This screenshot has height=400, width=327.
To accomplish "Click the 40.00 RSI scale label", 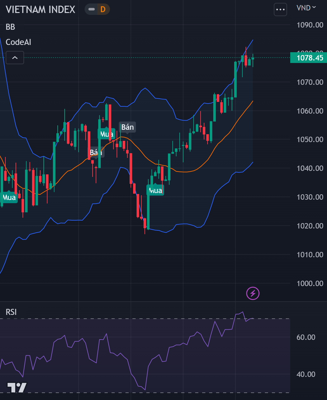I will 306,374.
